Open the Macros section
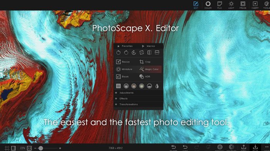270x151 pixels. click(148, 46)
